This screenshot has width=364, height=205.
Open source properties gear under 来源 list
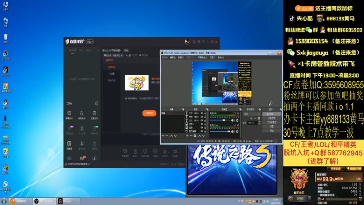(x=195, y=136)
